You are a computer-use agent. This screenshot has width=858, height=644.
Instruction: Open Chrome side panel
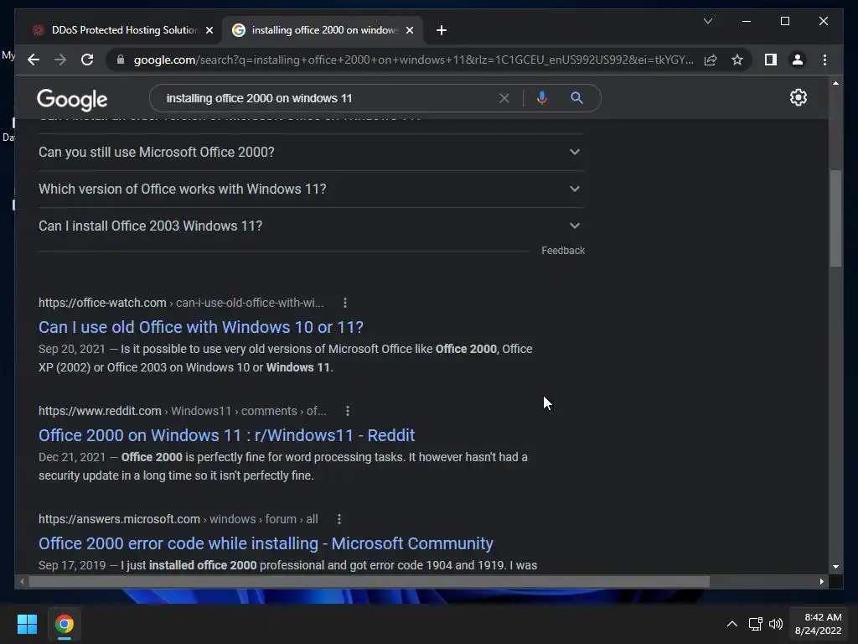click(771, 60)
